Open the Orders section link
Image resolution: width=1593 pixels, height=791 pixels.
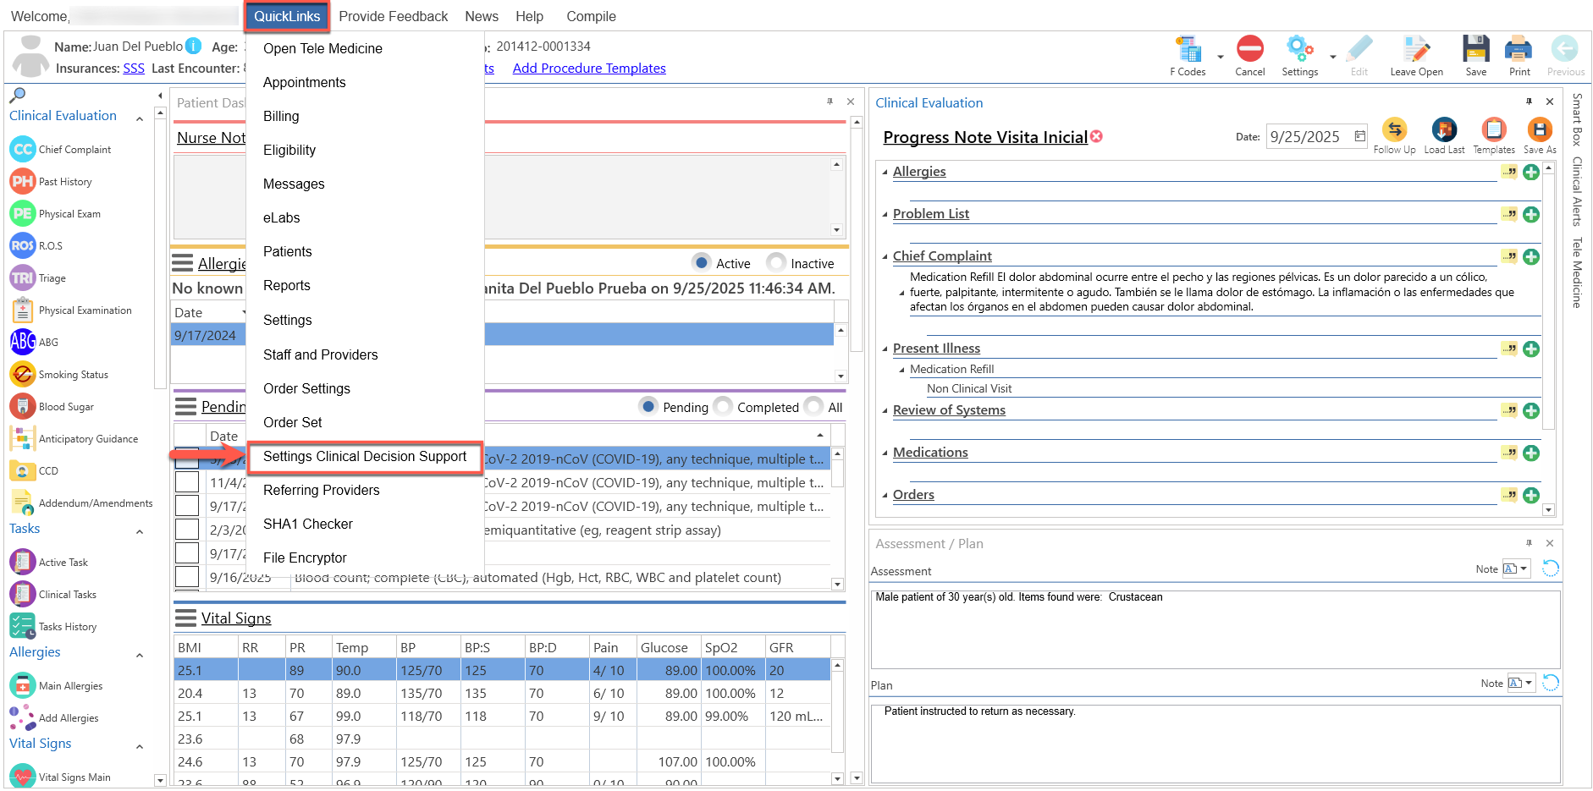[x=913, y=495]
